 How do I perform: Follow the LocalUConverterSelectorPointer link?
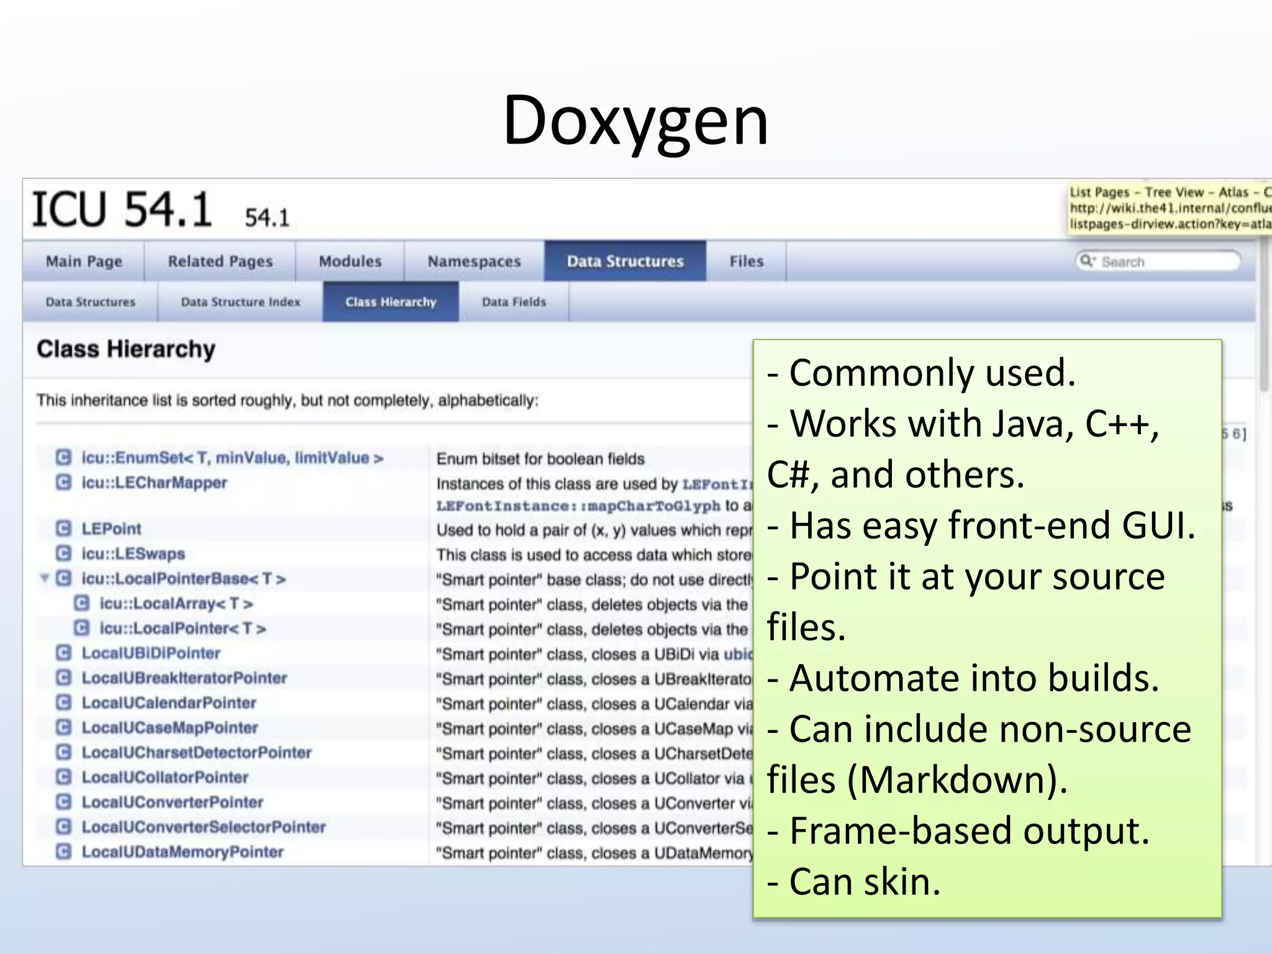(204, 827)
